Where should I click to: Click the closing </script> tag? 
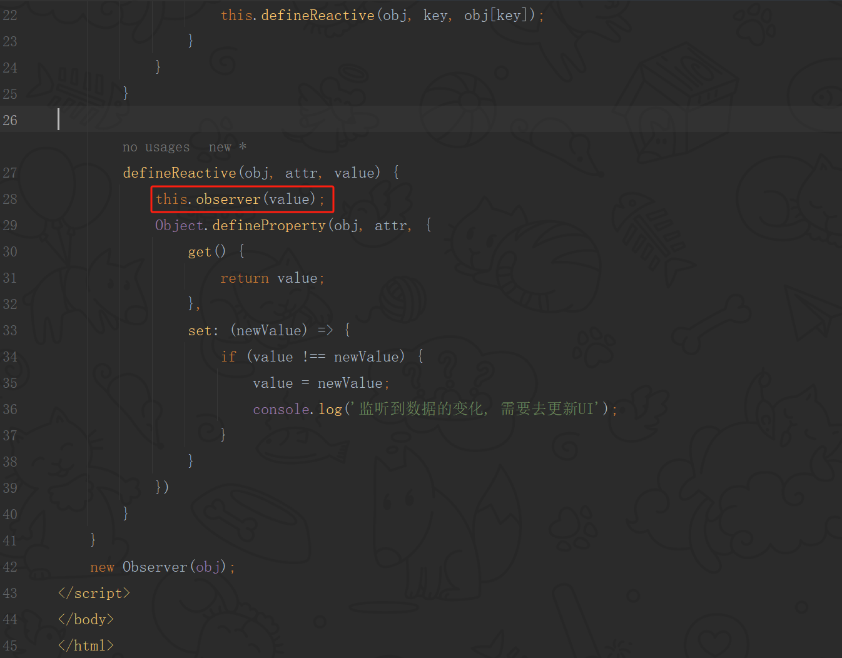point(94,593)
